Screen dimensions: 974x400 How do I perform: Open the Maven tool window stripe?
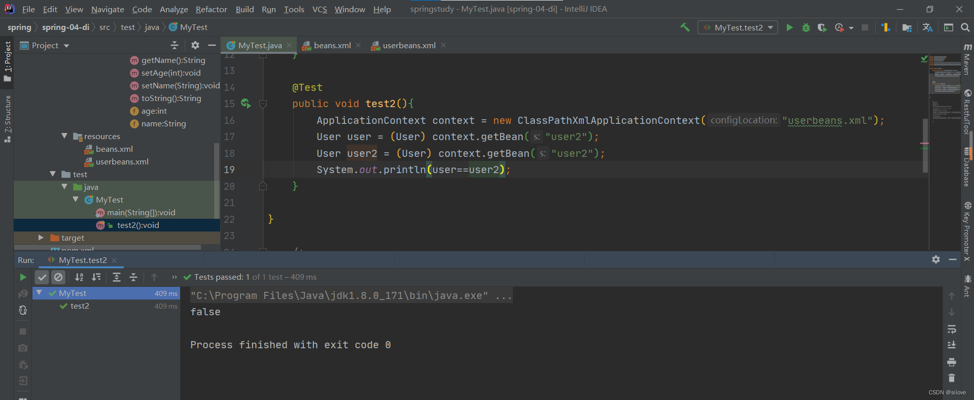(x=967, y=59)
